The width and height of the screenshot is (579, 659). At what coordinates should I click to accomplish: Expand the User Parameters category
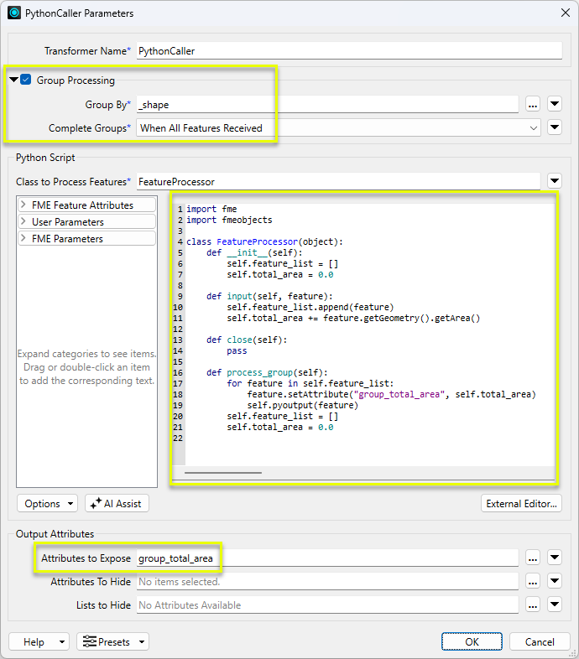(x=24, y=222)
